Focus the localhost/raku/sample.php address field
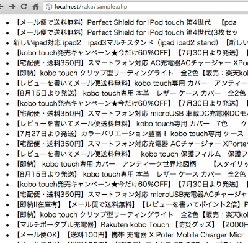248x243 pixels. click(x=146, y=7)
